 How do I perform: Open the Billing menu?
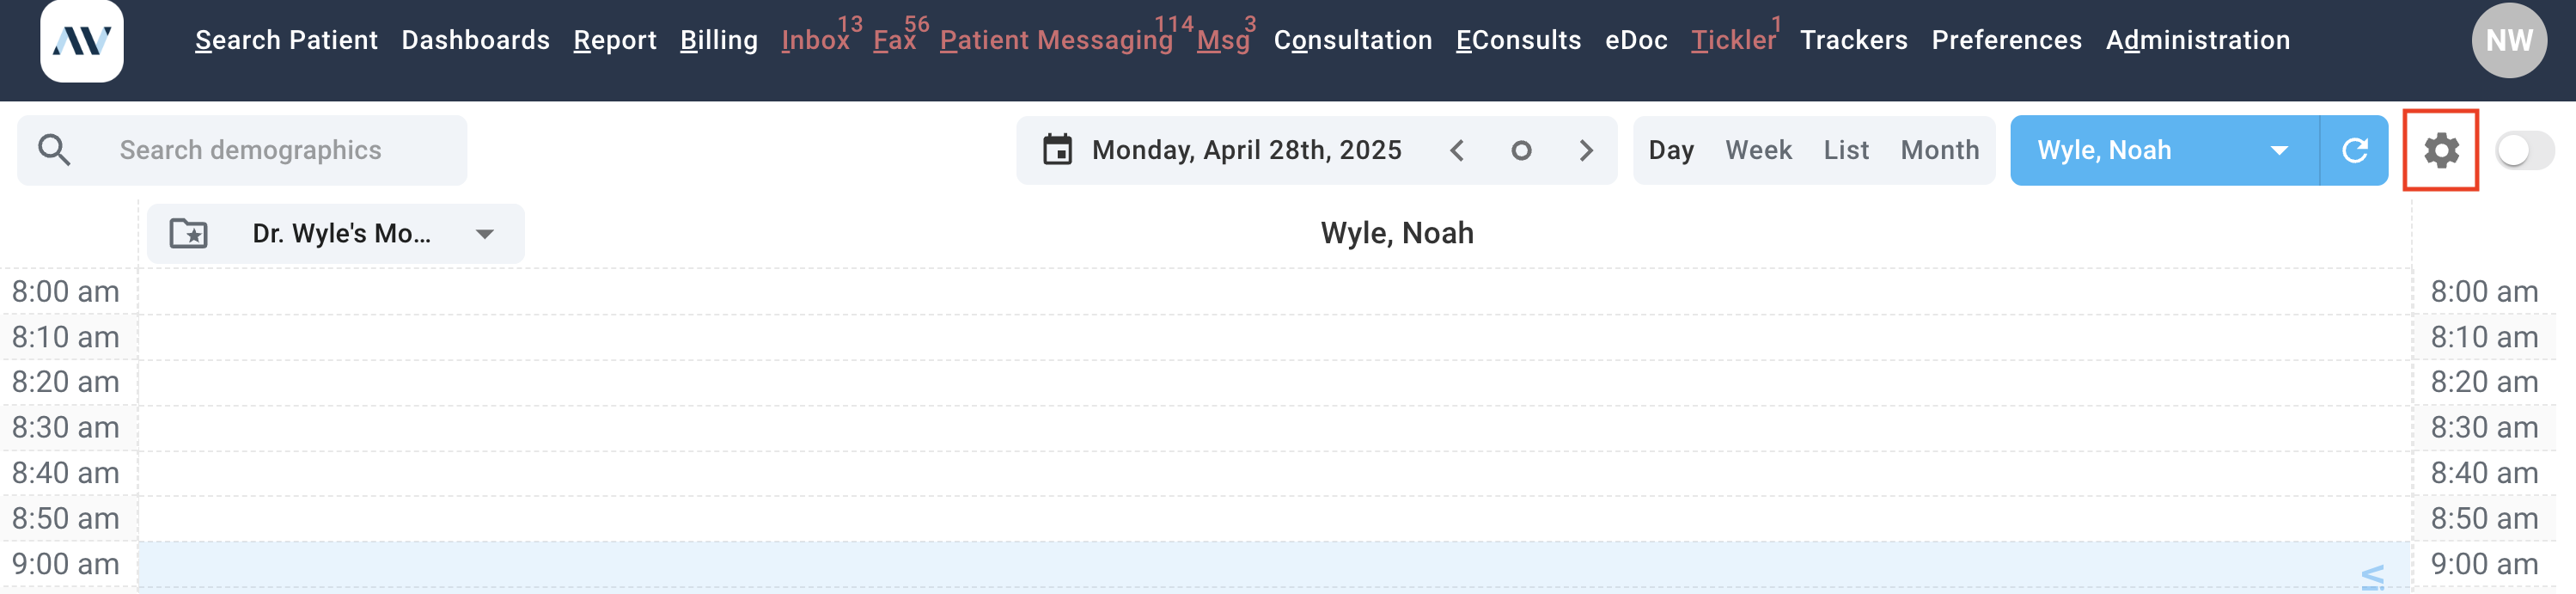[x=719, y=40]
